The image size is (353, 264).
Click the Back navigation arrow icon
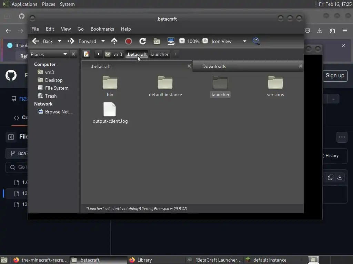coord(36,41)
